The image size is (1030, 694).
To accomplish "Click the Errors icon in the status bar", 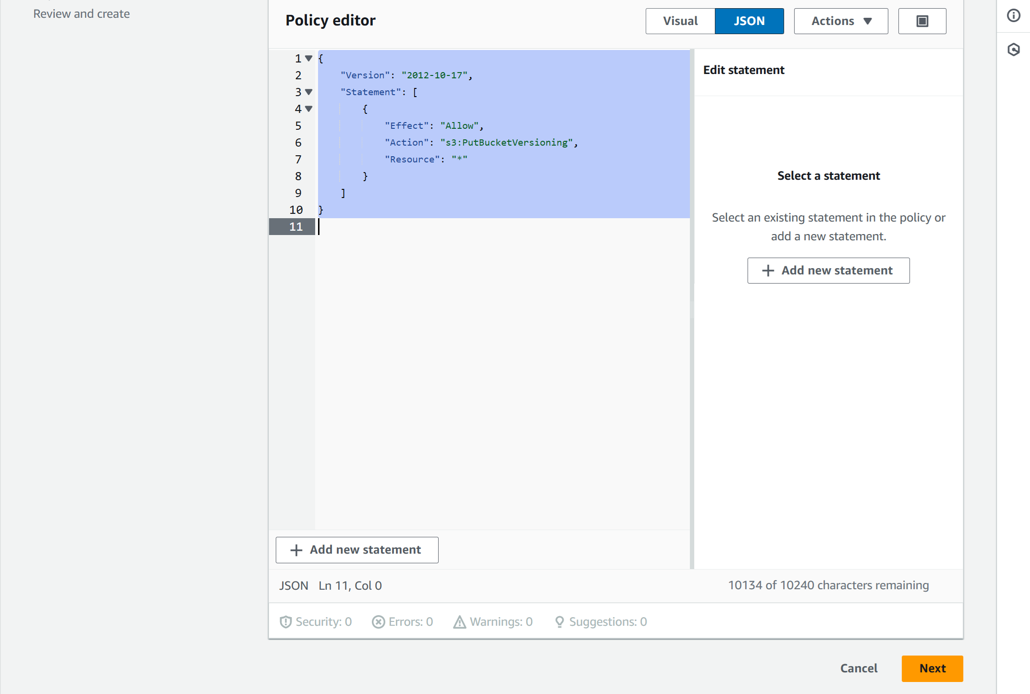I will pyautogui.click(x=378, y=621).
